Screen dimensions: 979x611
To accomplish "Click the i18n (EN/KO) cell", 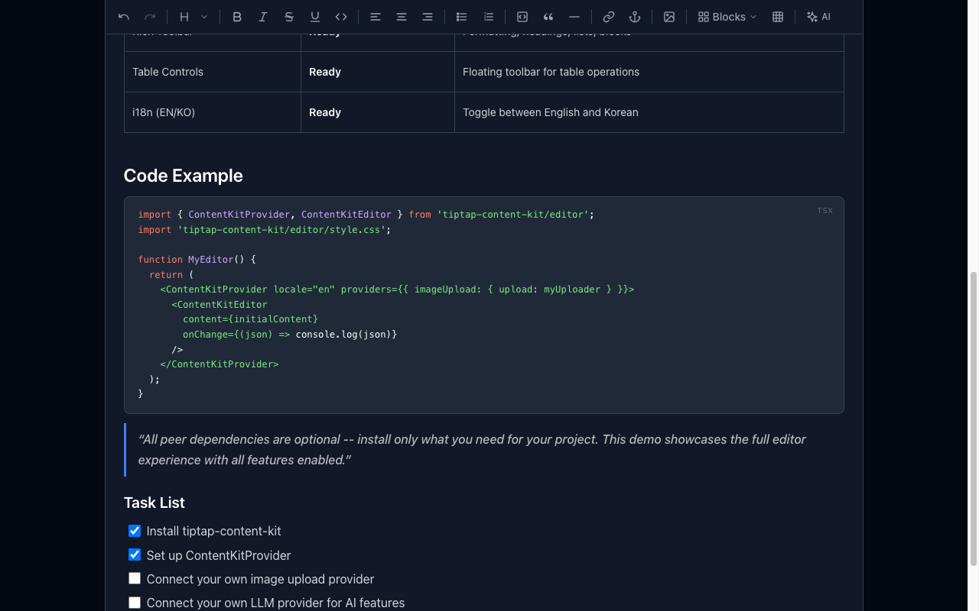I will click(x=213, y=112).
